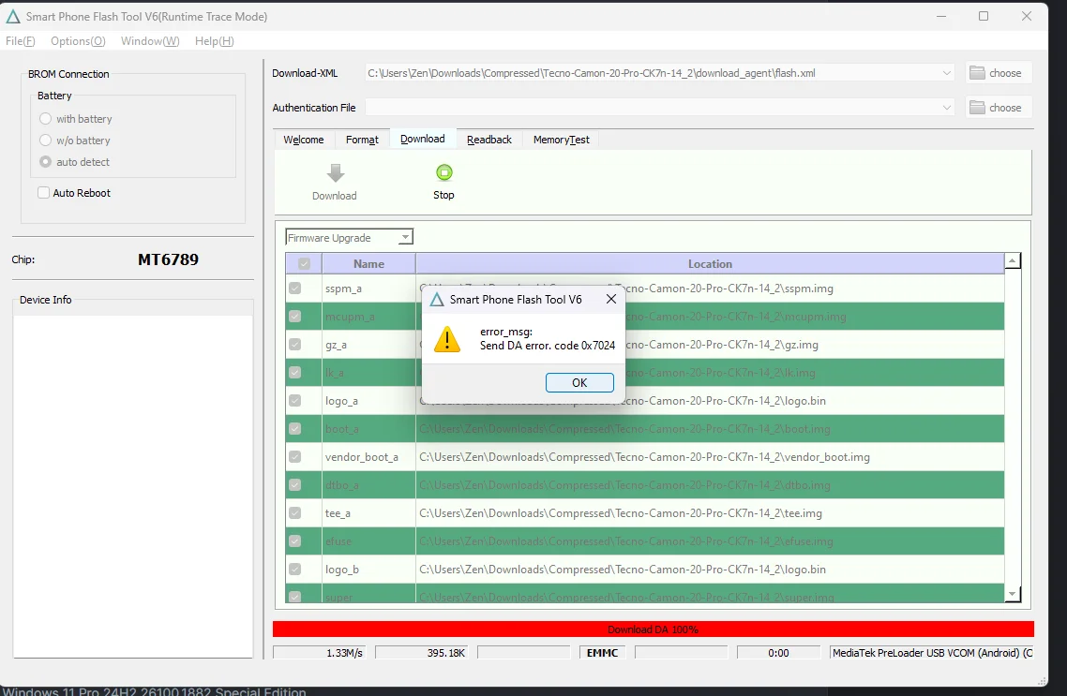The width and height of the screenshot is (1067, 696).
Task: Select the w/o battery radio option
Action: [46, 140]
